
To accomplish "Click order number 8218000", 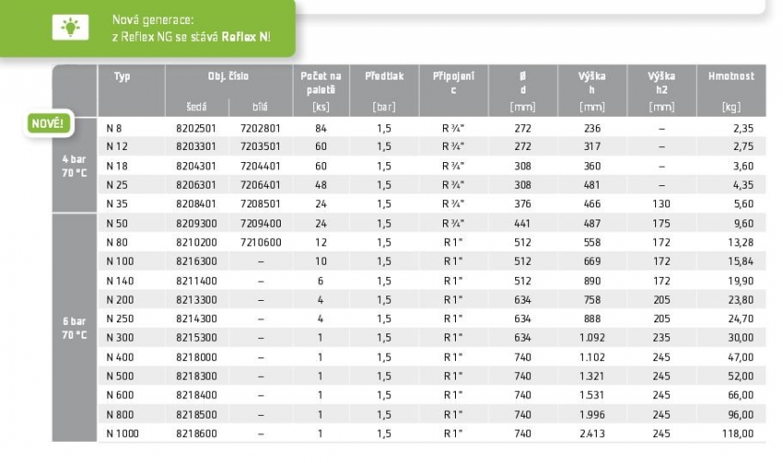I will click(x=196, y=357).
